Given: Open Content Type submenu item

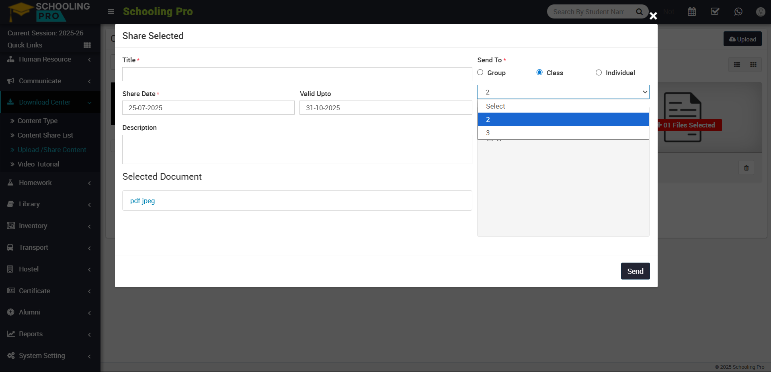Looking at the screenshot, I should tap(37, 121).
